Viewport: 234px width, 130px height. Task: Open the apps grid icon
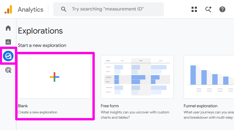[x=194, y=9]
